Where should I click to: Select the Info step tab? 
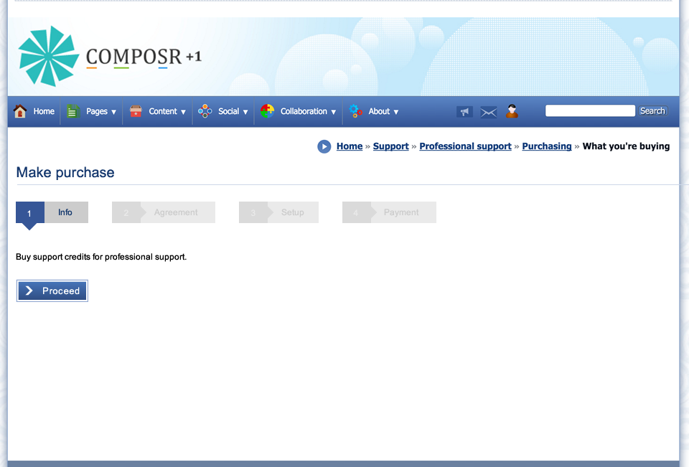click(x=65, y=212)
